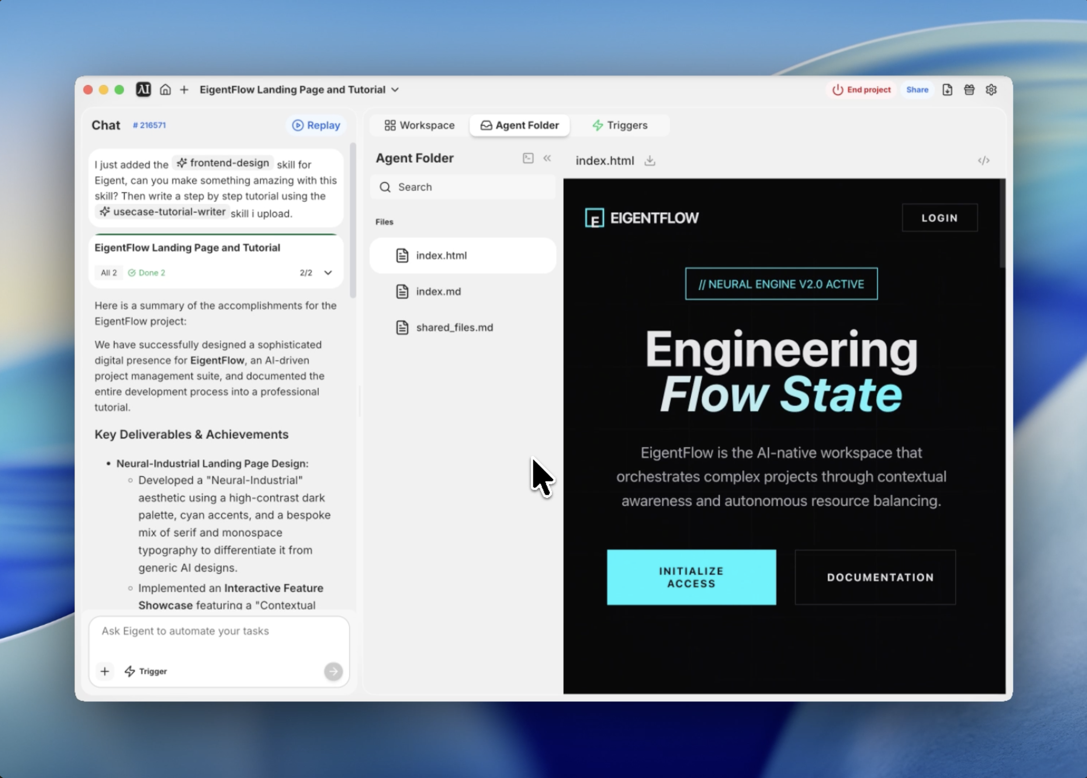Open the file download icon in title bar
The width and height of the screenshot is (1087, 778).
coord(947,90)
